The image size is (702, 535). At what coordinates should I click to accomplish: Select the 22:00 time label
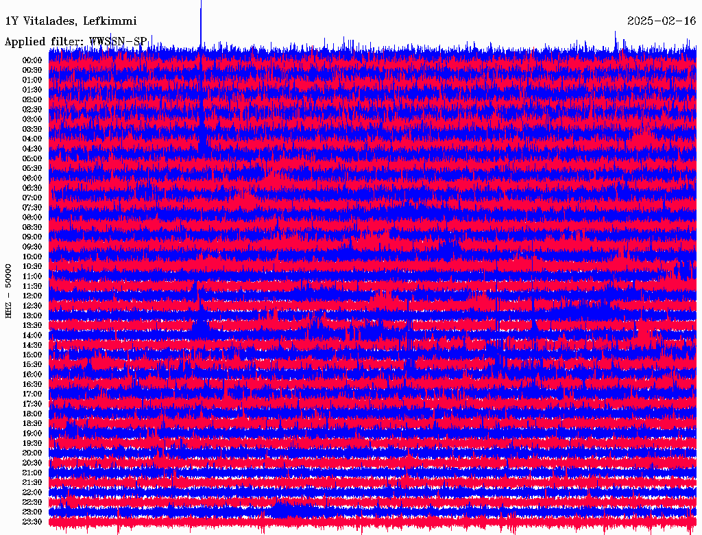[x=32, y=492]
